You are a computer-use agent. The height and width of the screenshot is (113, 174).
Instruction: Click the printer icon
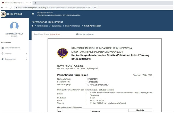click(77, 34)
